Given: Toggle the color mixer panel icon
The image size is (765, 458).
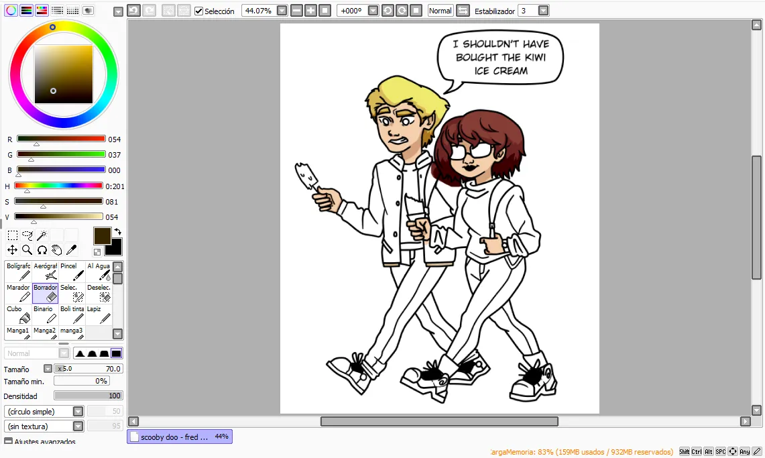Looking at the screenshot, I should coord(57,10).
